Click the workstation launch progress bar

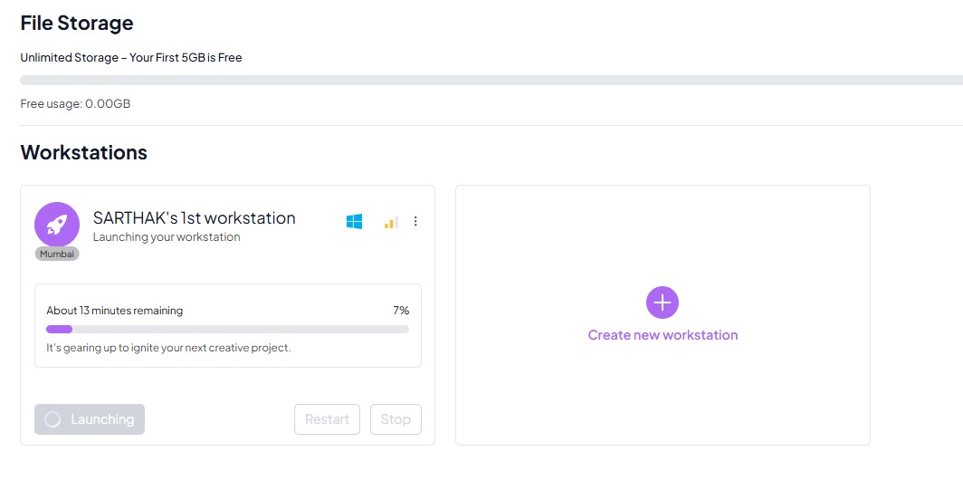click(227, 330)
